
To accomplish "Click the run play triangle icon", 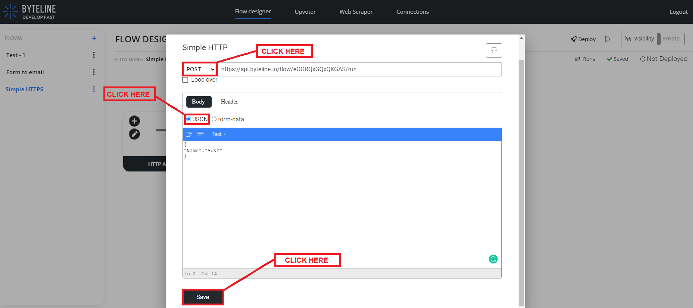I will (x=608, y=39).
